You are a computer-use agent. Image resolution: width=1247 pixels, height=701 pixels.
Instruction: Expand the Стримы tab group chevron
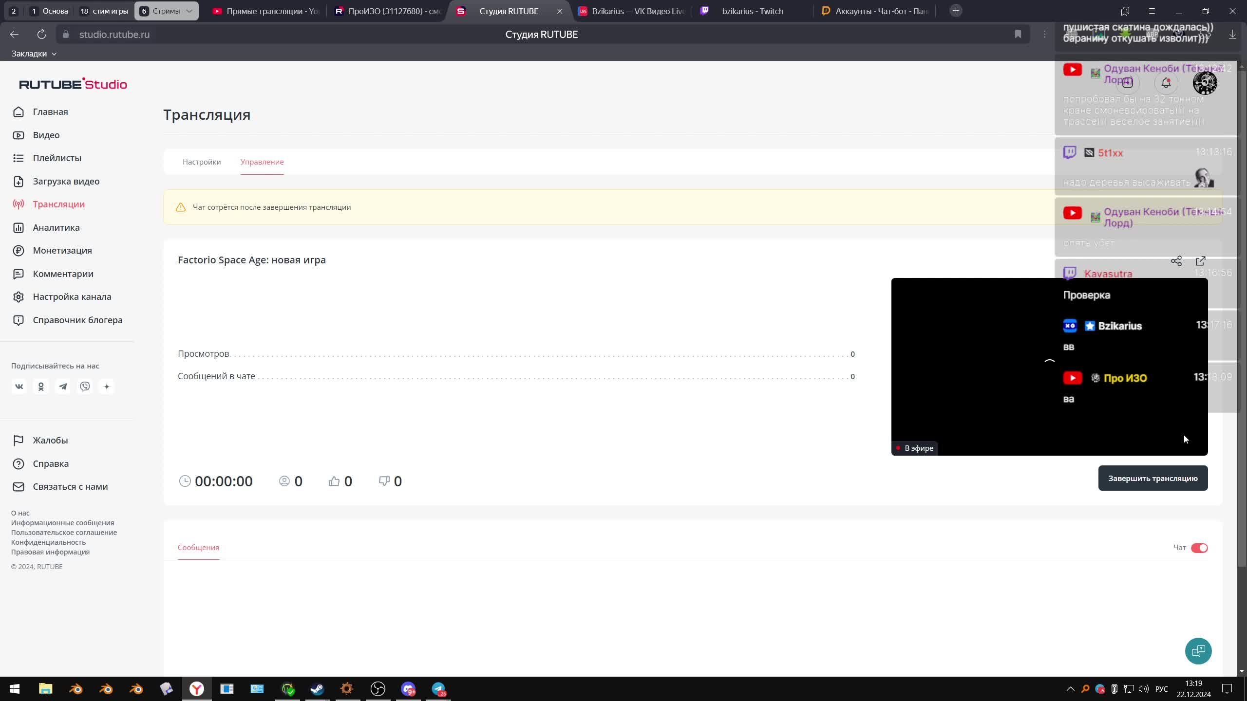click(189, 11)
